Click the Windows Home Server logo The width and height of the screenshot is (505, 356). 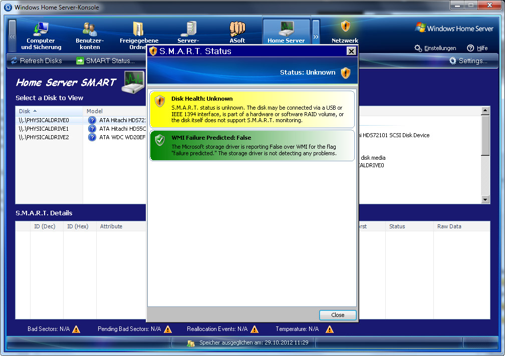(x=454, y=28)
